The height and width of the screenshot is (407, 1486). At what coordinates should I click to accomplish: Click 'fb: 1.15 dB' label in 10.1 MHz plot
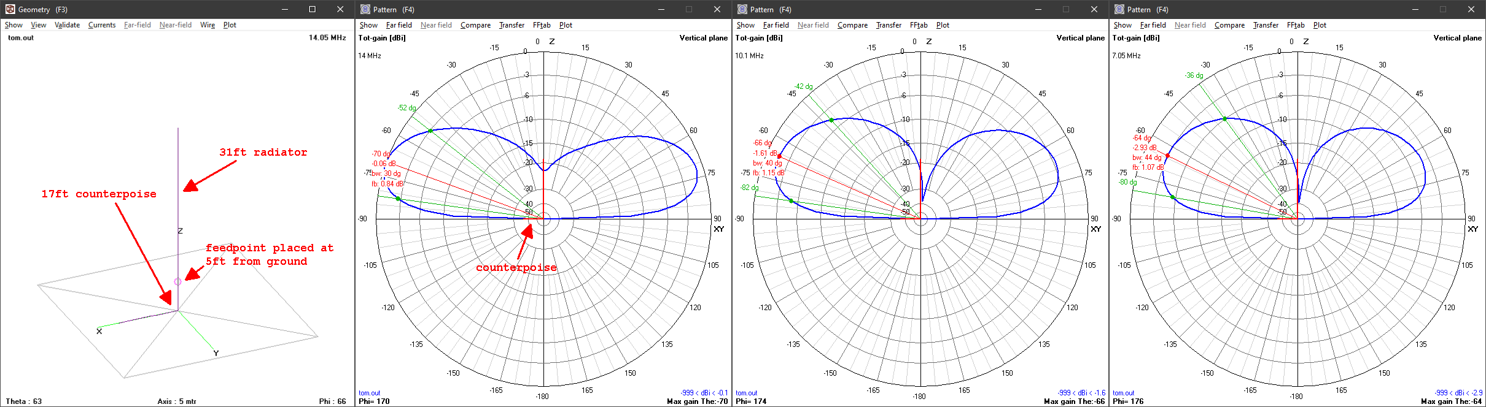tap(769, 173)
